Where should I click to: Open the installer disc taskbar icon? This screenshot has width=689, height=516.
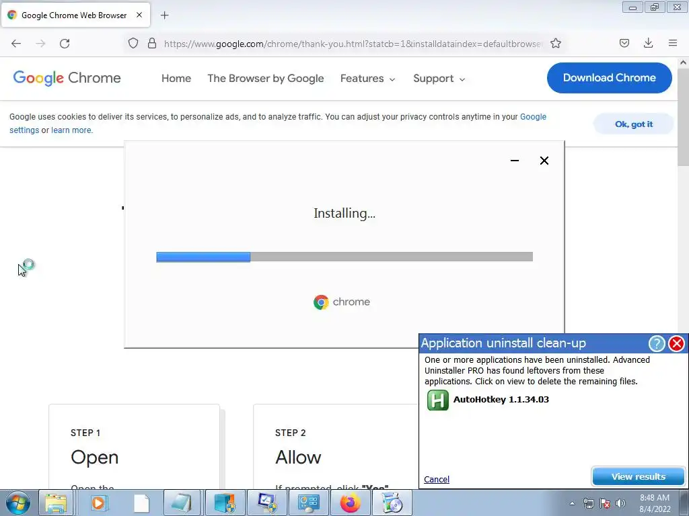pos(392,503)
